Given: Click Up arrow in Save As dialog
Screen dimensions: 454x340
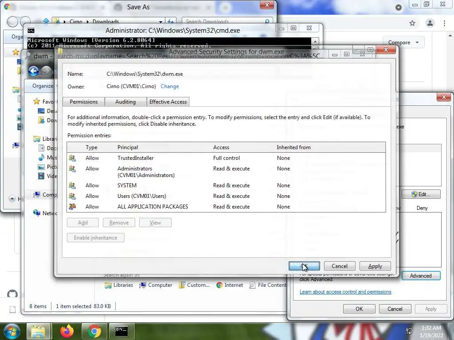Looking at the screenshot, I should [x=46, y=21].
